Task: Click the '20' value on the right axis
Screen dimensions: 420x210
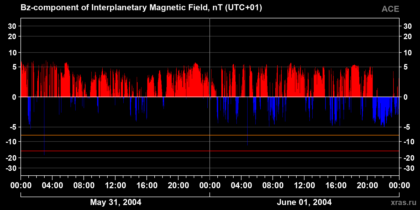Action: (407, 36)
